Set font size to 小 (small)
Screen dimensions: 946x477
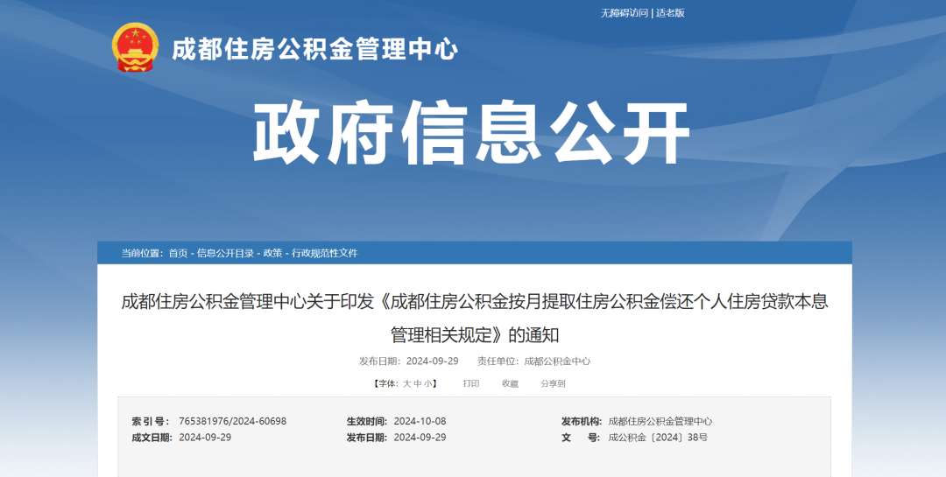tap(427, 383)
